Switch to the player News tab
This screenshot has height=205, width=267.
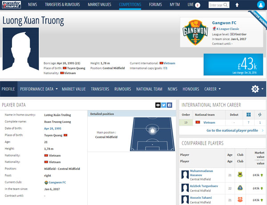click(x=173, y=89)
